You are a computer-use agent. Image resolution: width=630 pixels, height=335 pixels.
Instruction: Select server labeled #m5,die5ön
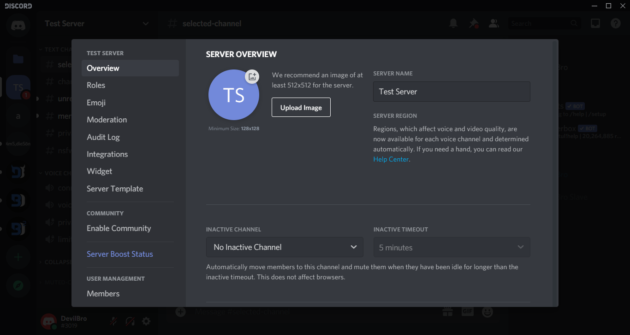[18, 144]
